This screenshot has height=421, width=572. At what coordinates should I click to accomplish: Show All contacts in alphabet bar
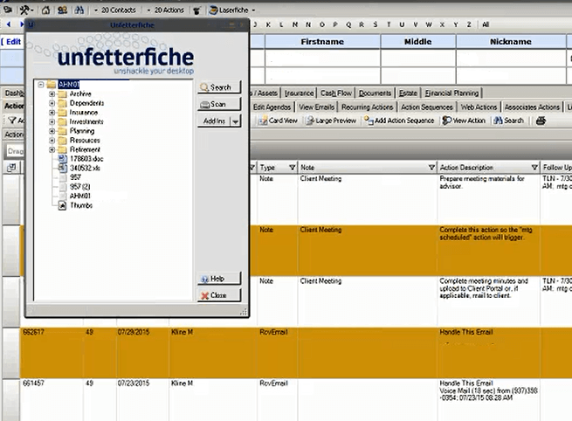(x=486, y=24)
